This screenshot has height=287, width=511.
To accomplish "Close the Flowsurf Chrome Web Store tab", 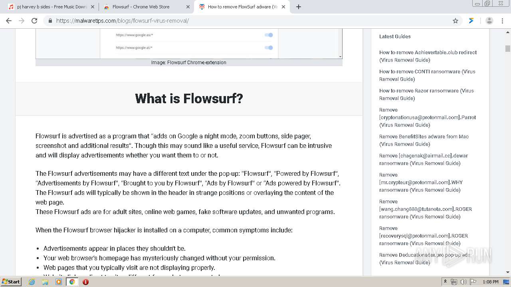I will point(188,7).
